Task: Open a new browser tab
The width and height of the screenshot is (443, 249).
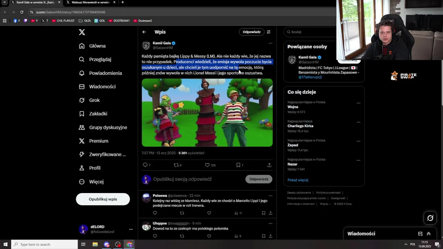Action: pos(123,2)
